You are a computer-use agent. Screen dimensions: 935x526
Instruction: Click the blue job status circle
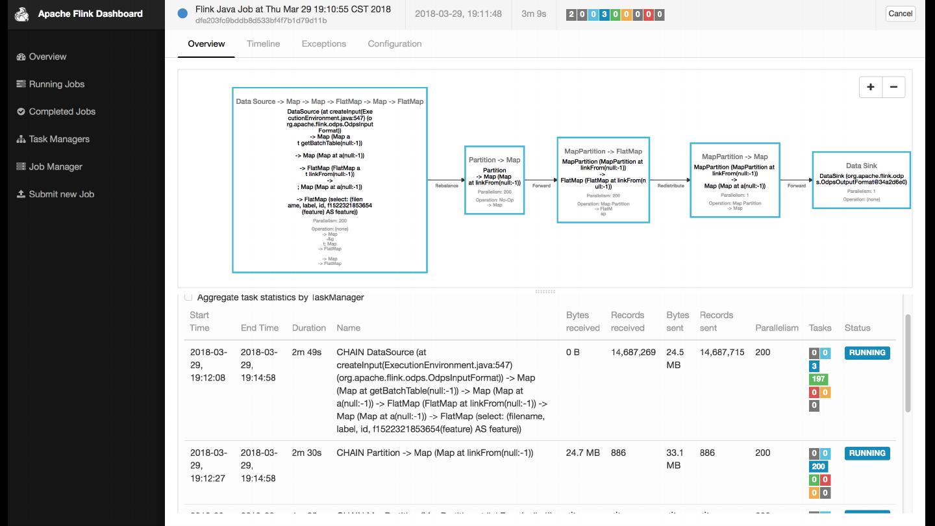182,13
